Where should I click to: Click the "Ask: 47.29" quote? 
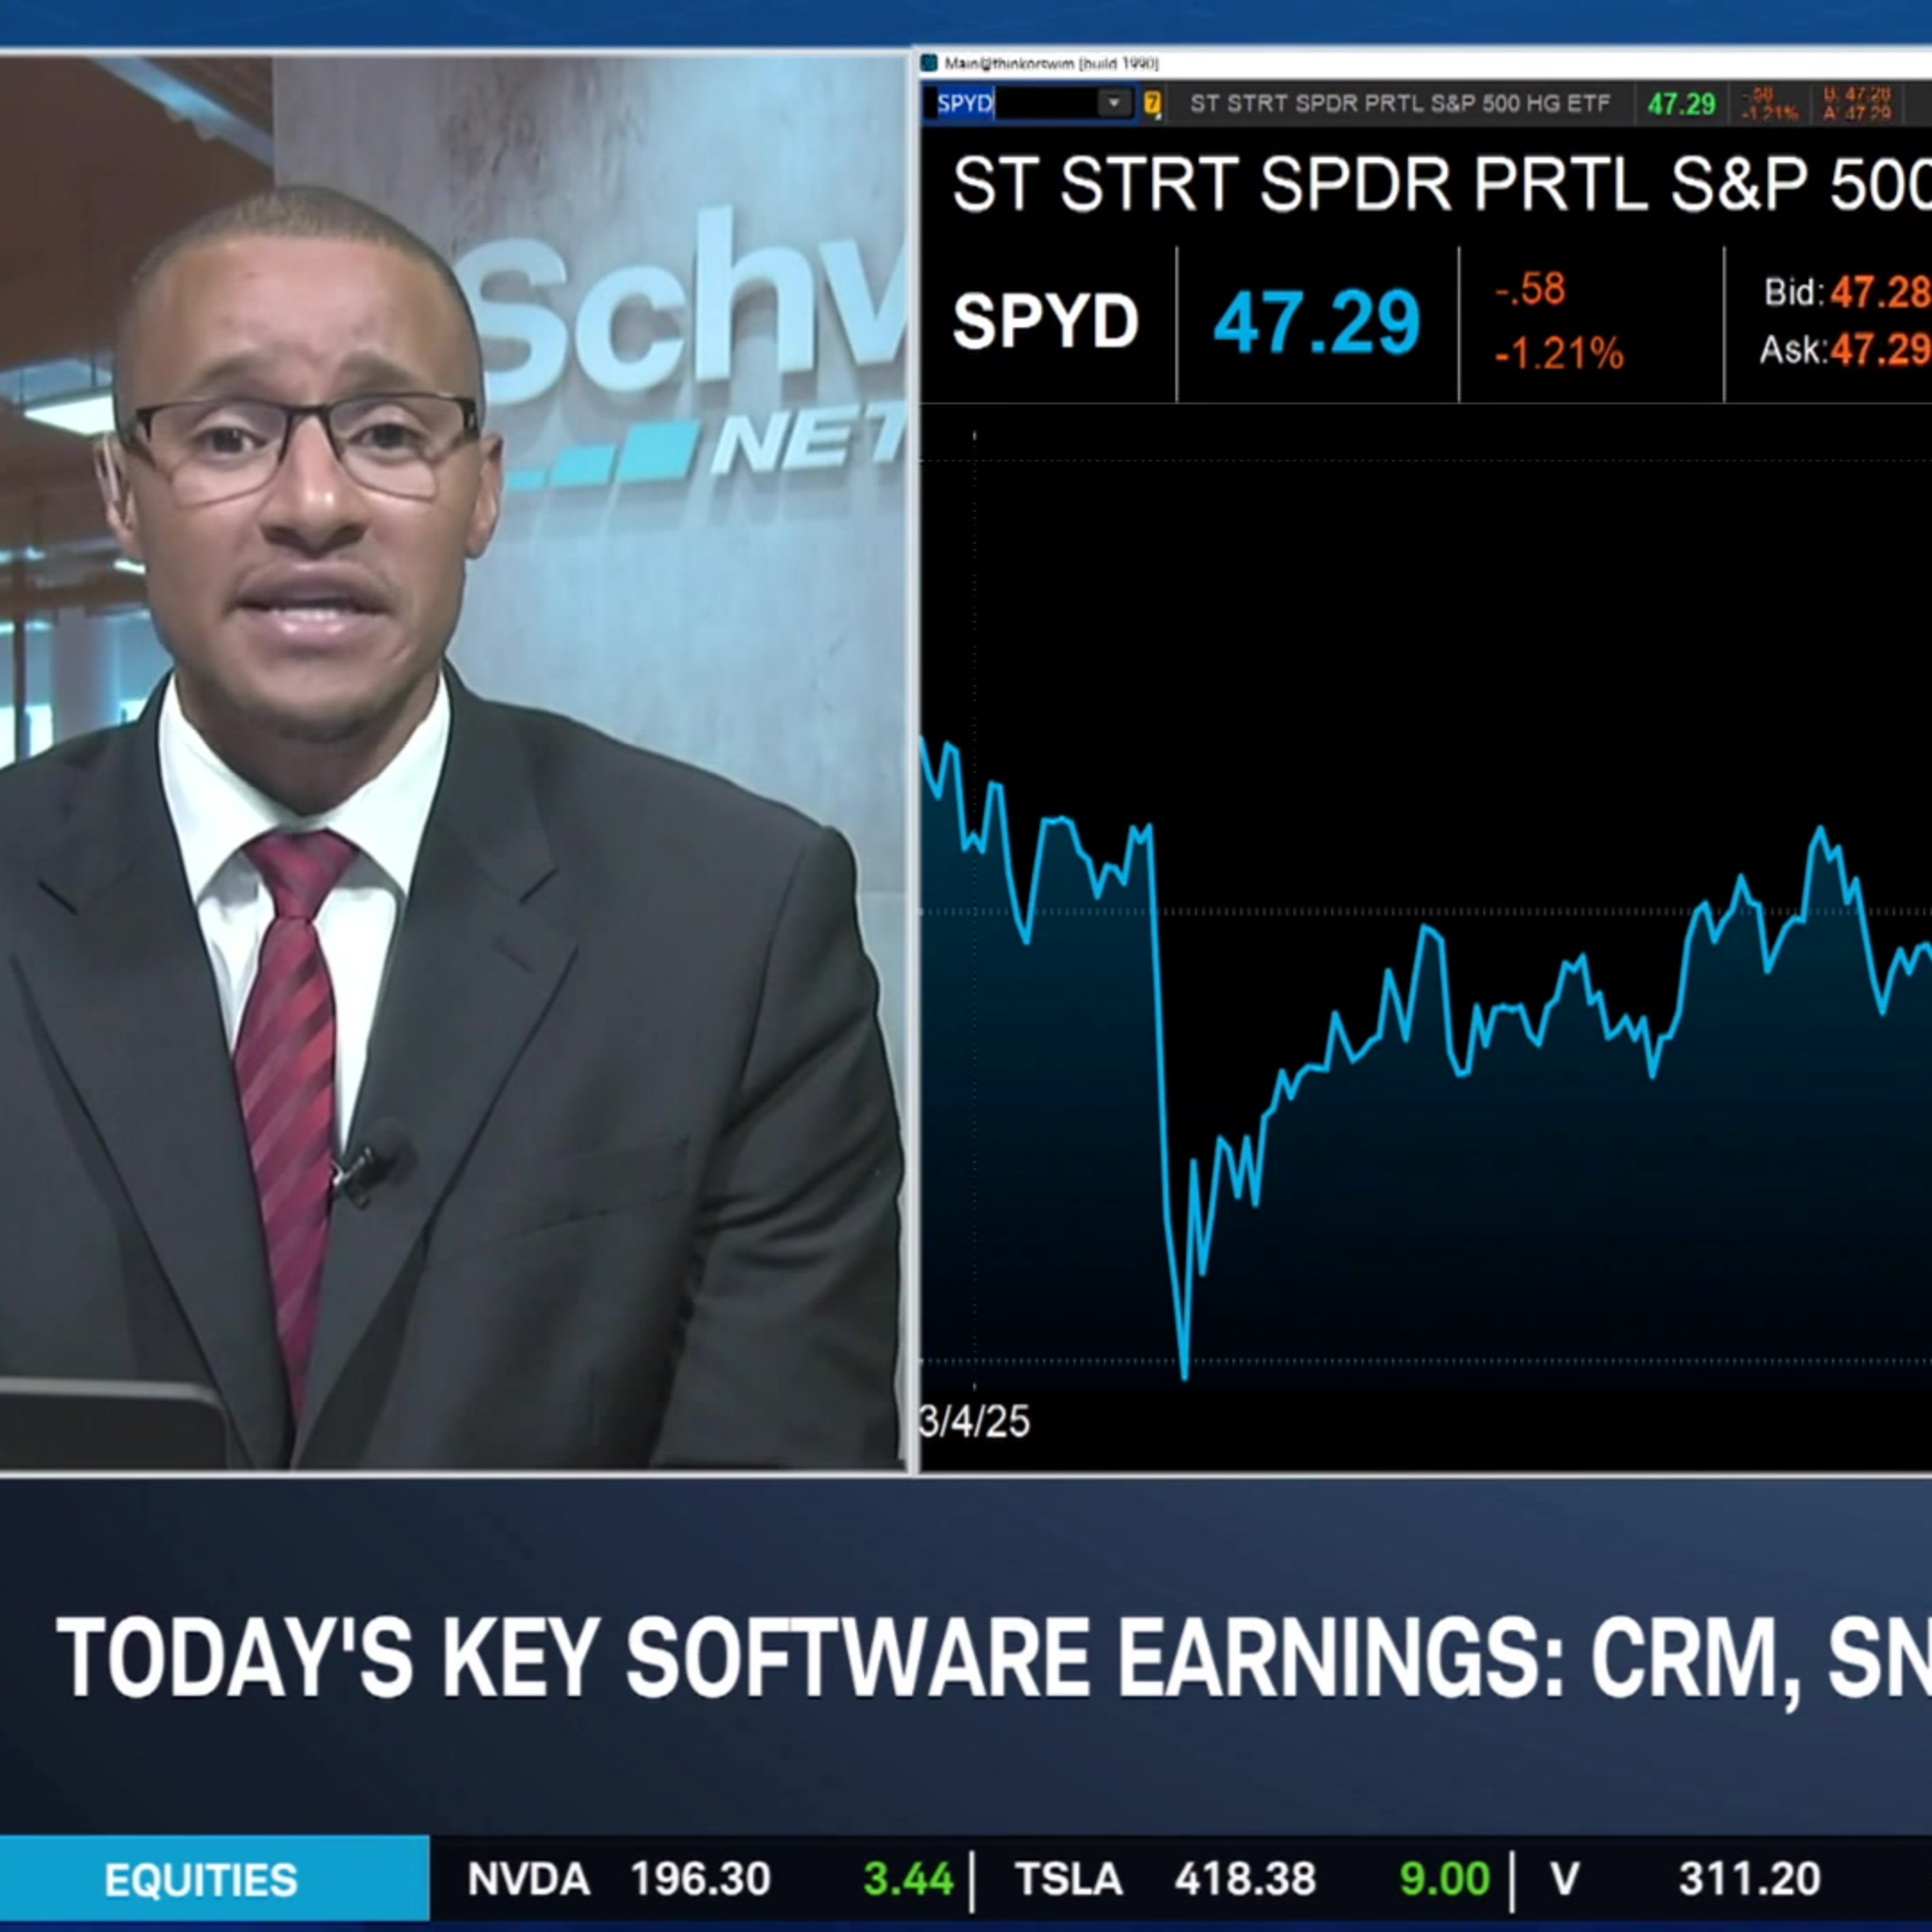[x=1845, y=350]
